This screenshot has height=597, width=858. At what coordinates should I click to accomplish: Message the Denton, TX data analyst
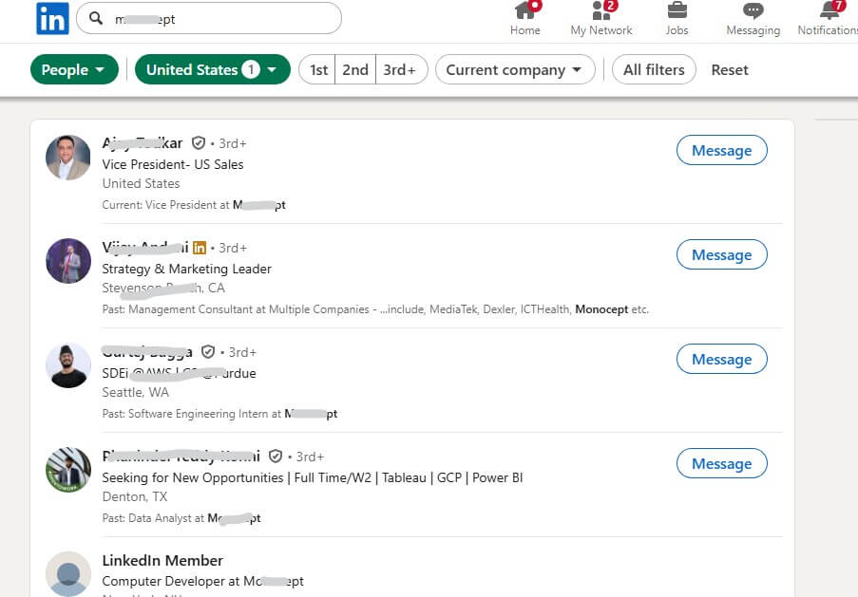722,463
